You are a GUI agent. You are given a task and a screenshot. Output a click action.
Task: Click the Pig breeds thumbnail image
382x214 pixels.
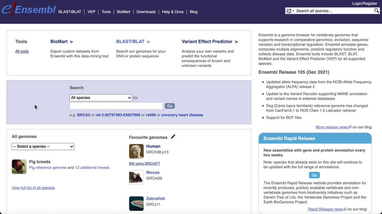tap(19, 166)
